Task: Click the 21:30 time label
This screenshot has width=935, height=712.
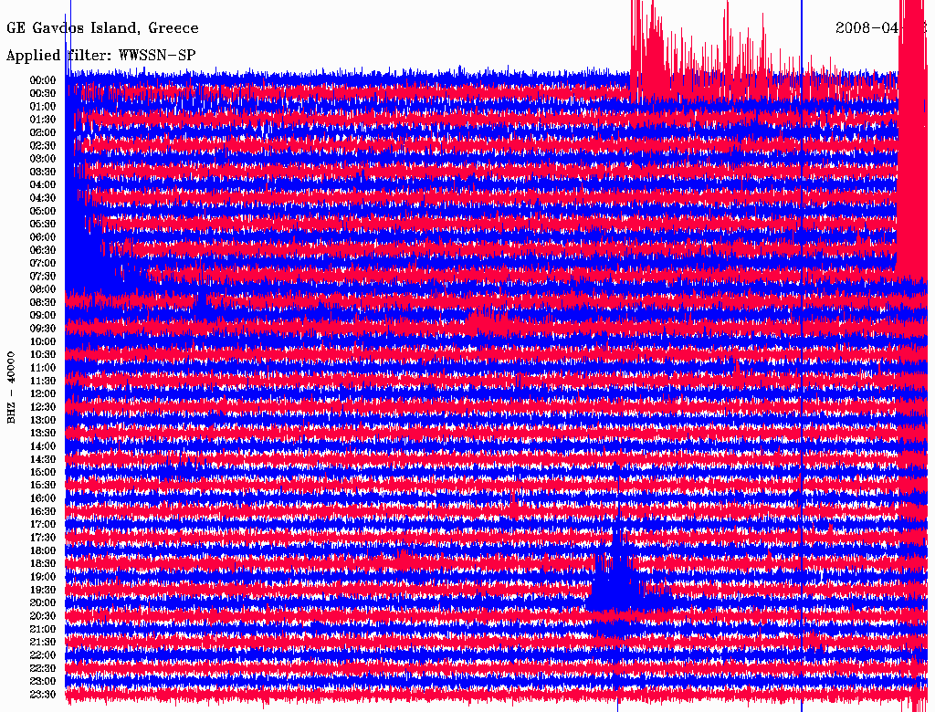Action: point(42,642)
